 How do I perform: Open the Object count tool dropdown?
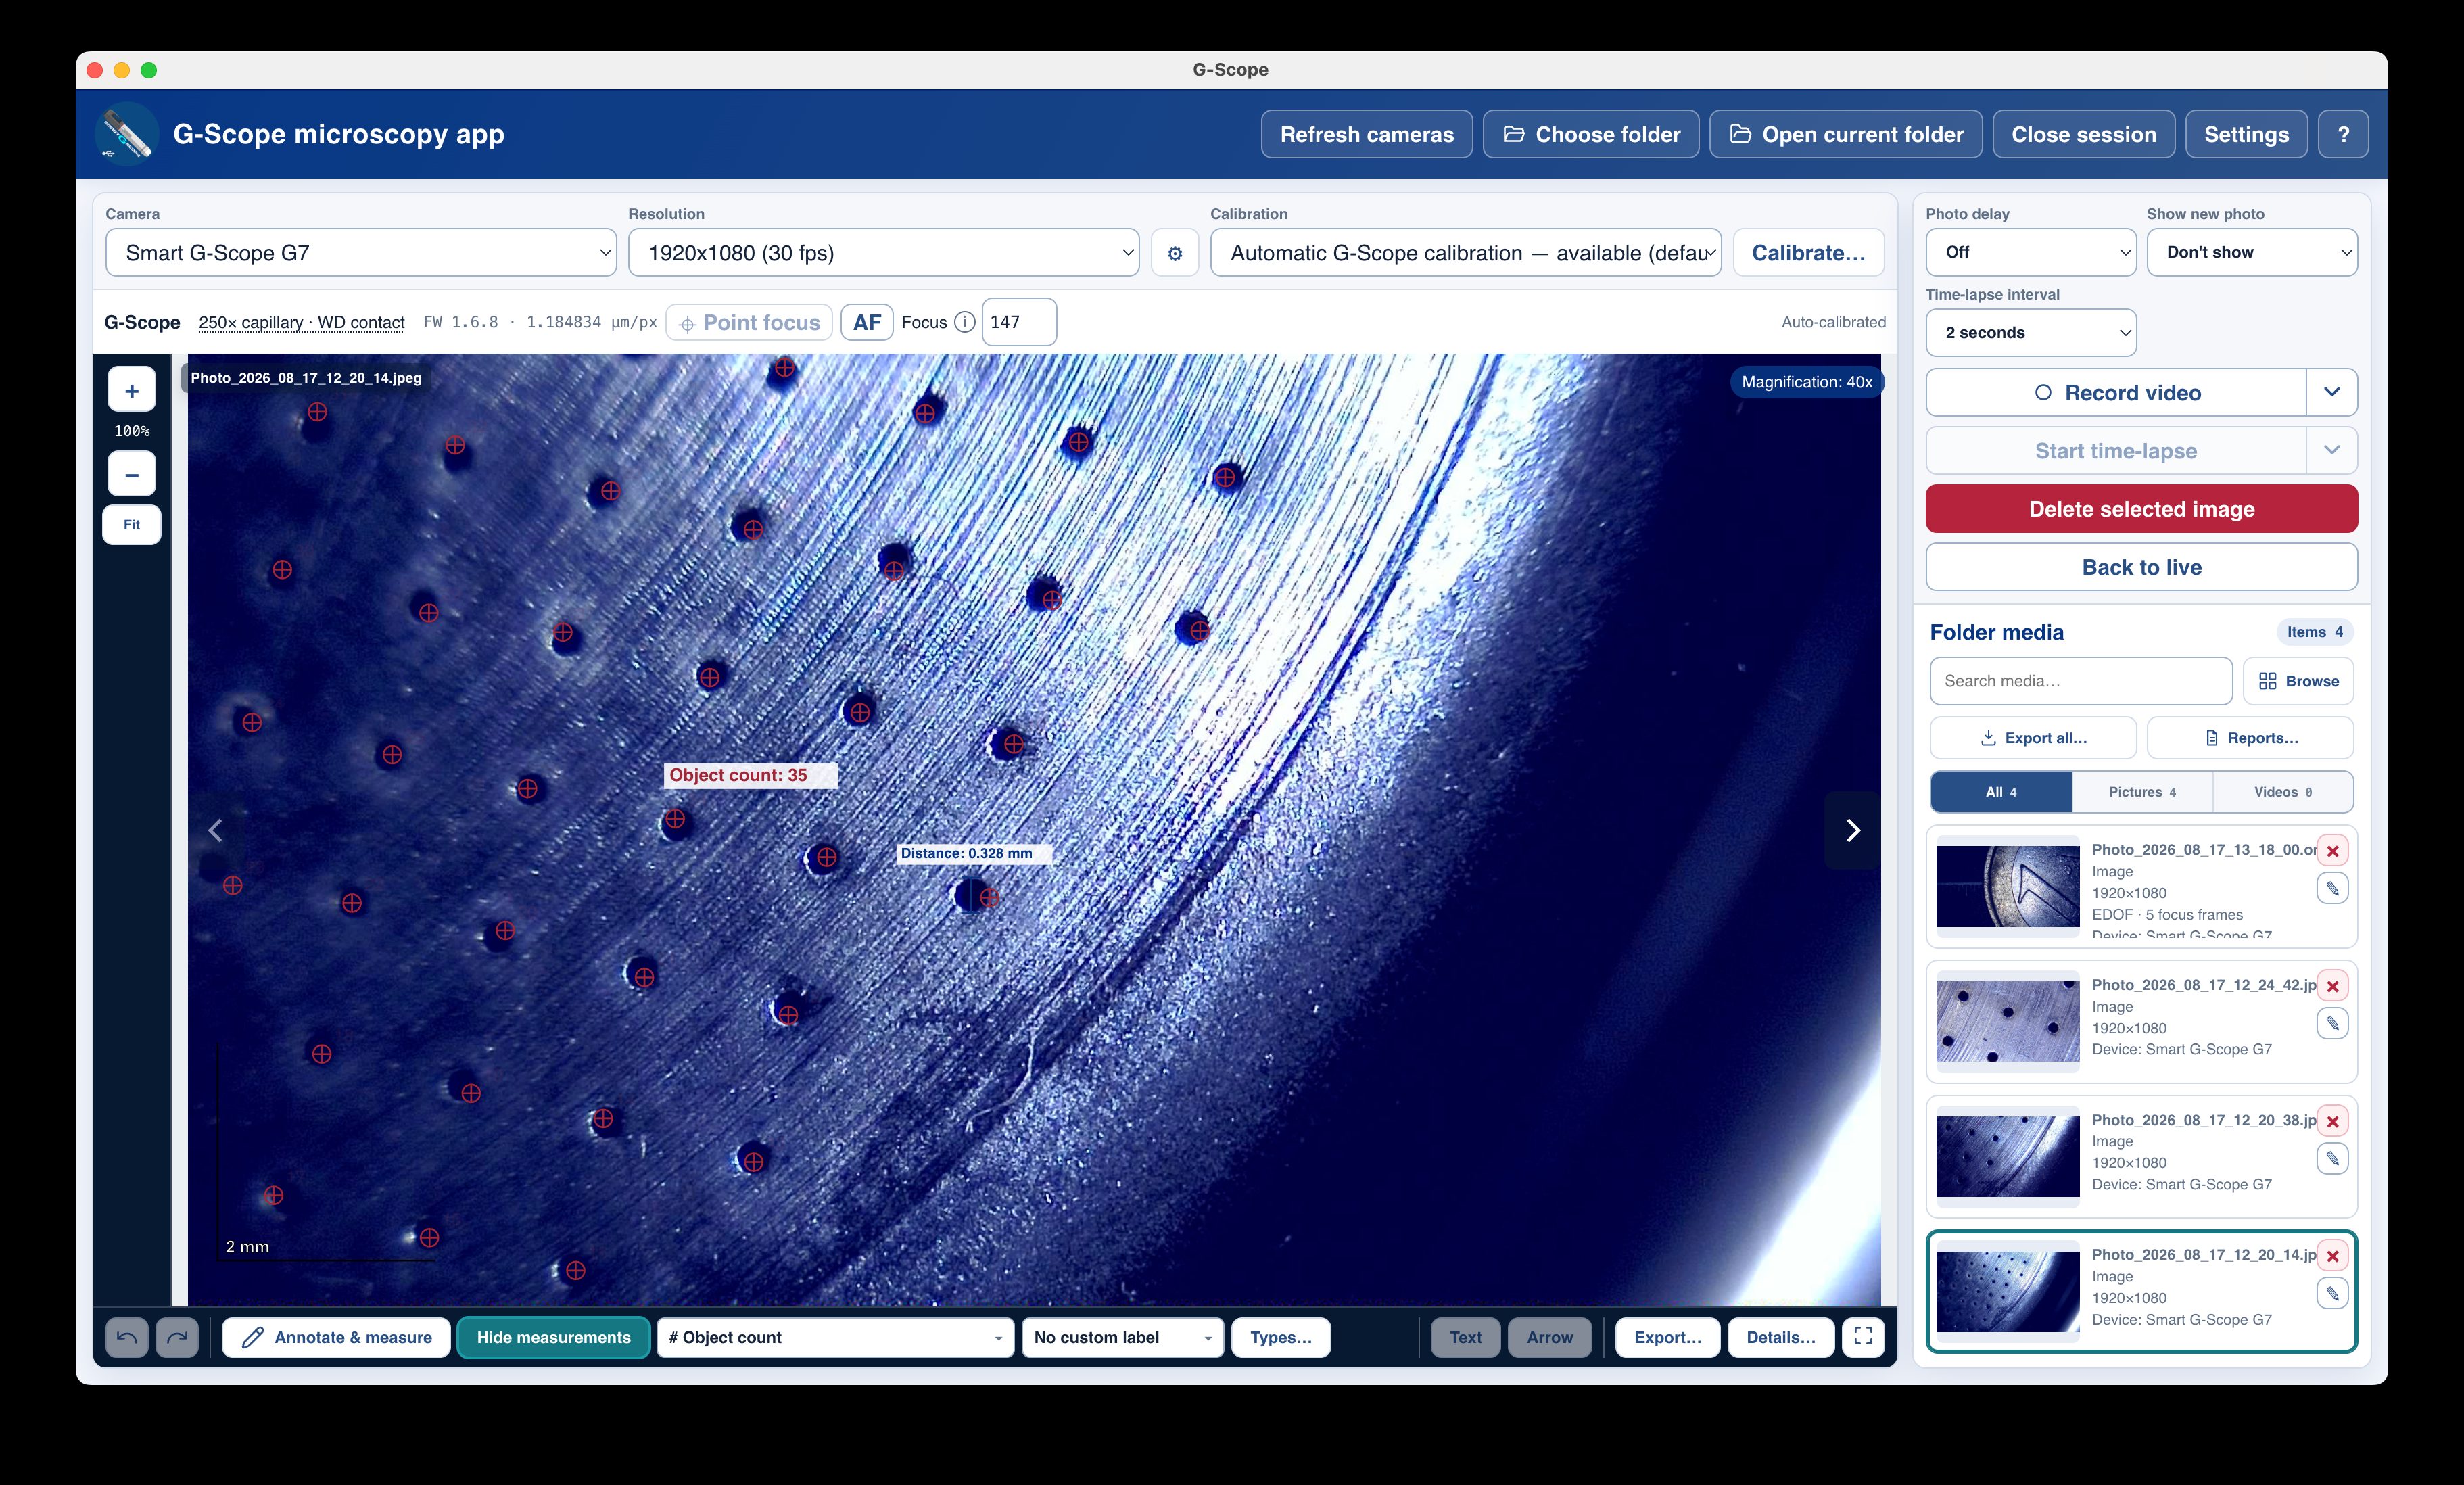(x=835, y=1337)
